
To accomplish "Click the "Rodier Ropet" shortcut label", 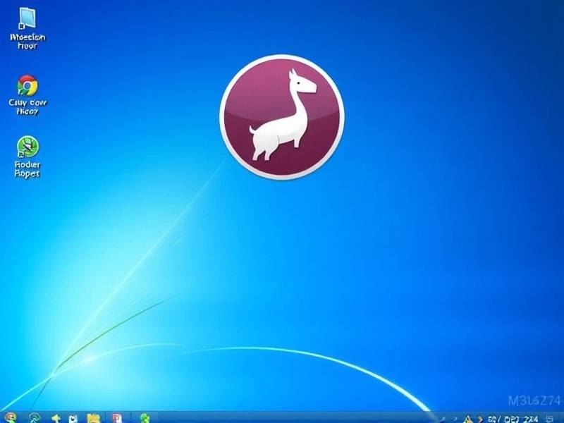I will point(27,169).
